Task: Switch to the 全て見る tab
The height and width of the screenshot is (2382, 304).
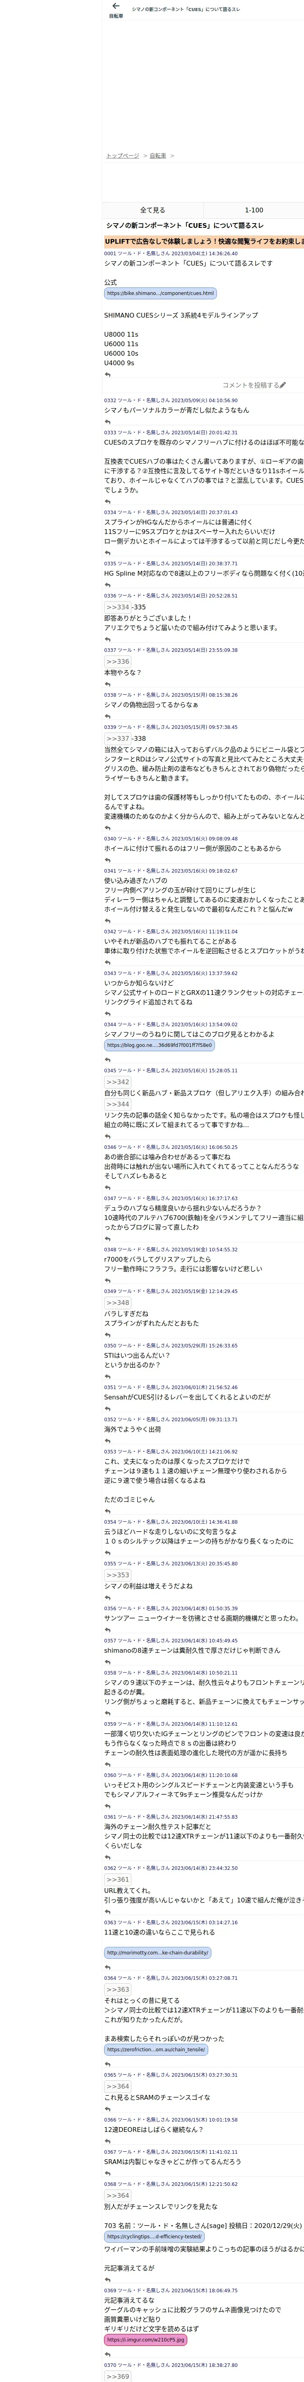Action: click(x=153, y=210)
